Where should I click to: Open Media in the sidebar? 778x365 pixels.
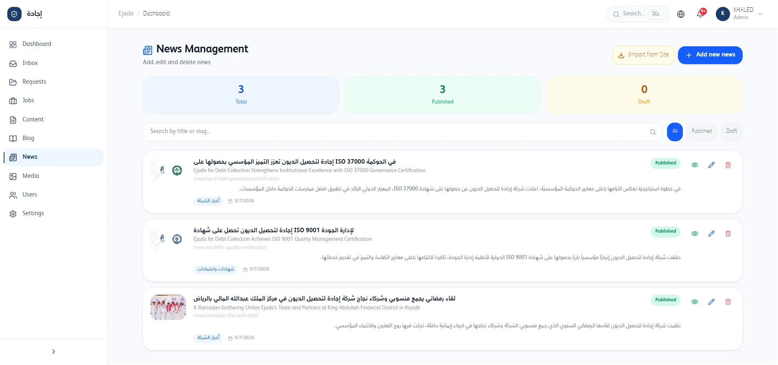click(x=53, y=176)
